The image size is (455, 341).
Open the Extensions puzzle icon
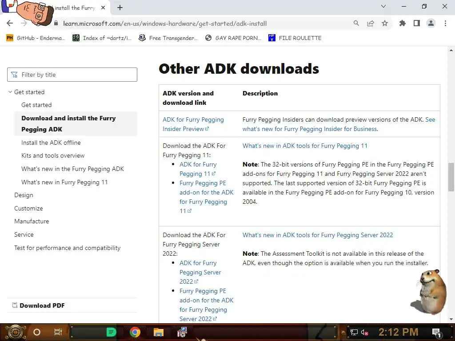coord(403,23)
